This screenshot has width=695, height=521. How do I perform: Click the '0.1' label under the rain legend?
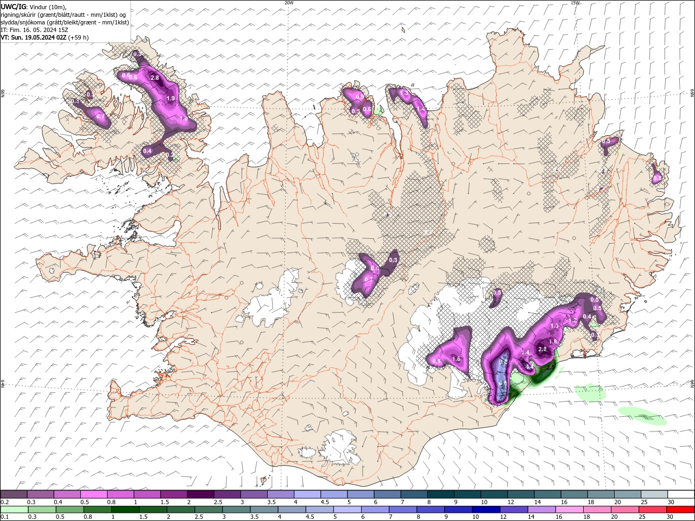(x=4, y=517)
